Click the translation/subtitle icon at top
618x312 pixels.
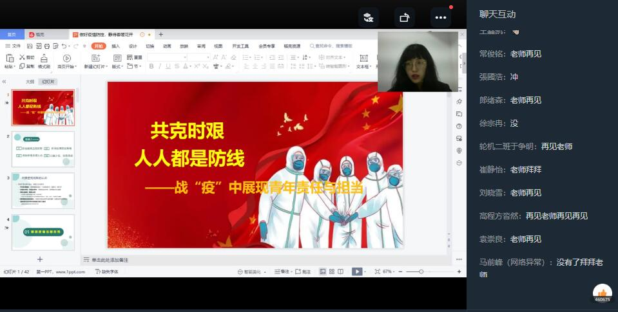(x=369, y=17)
